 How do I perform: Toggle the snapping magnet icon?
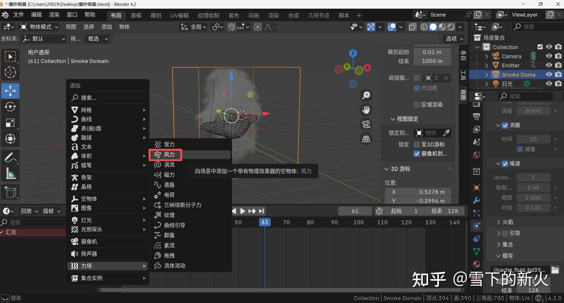231,27
